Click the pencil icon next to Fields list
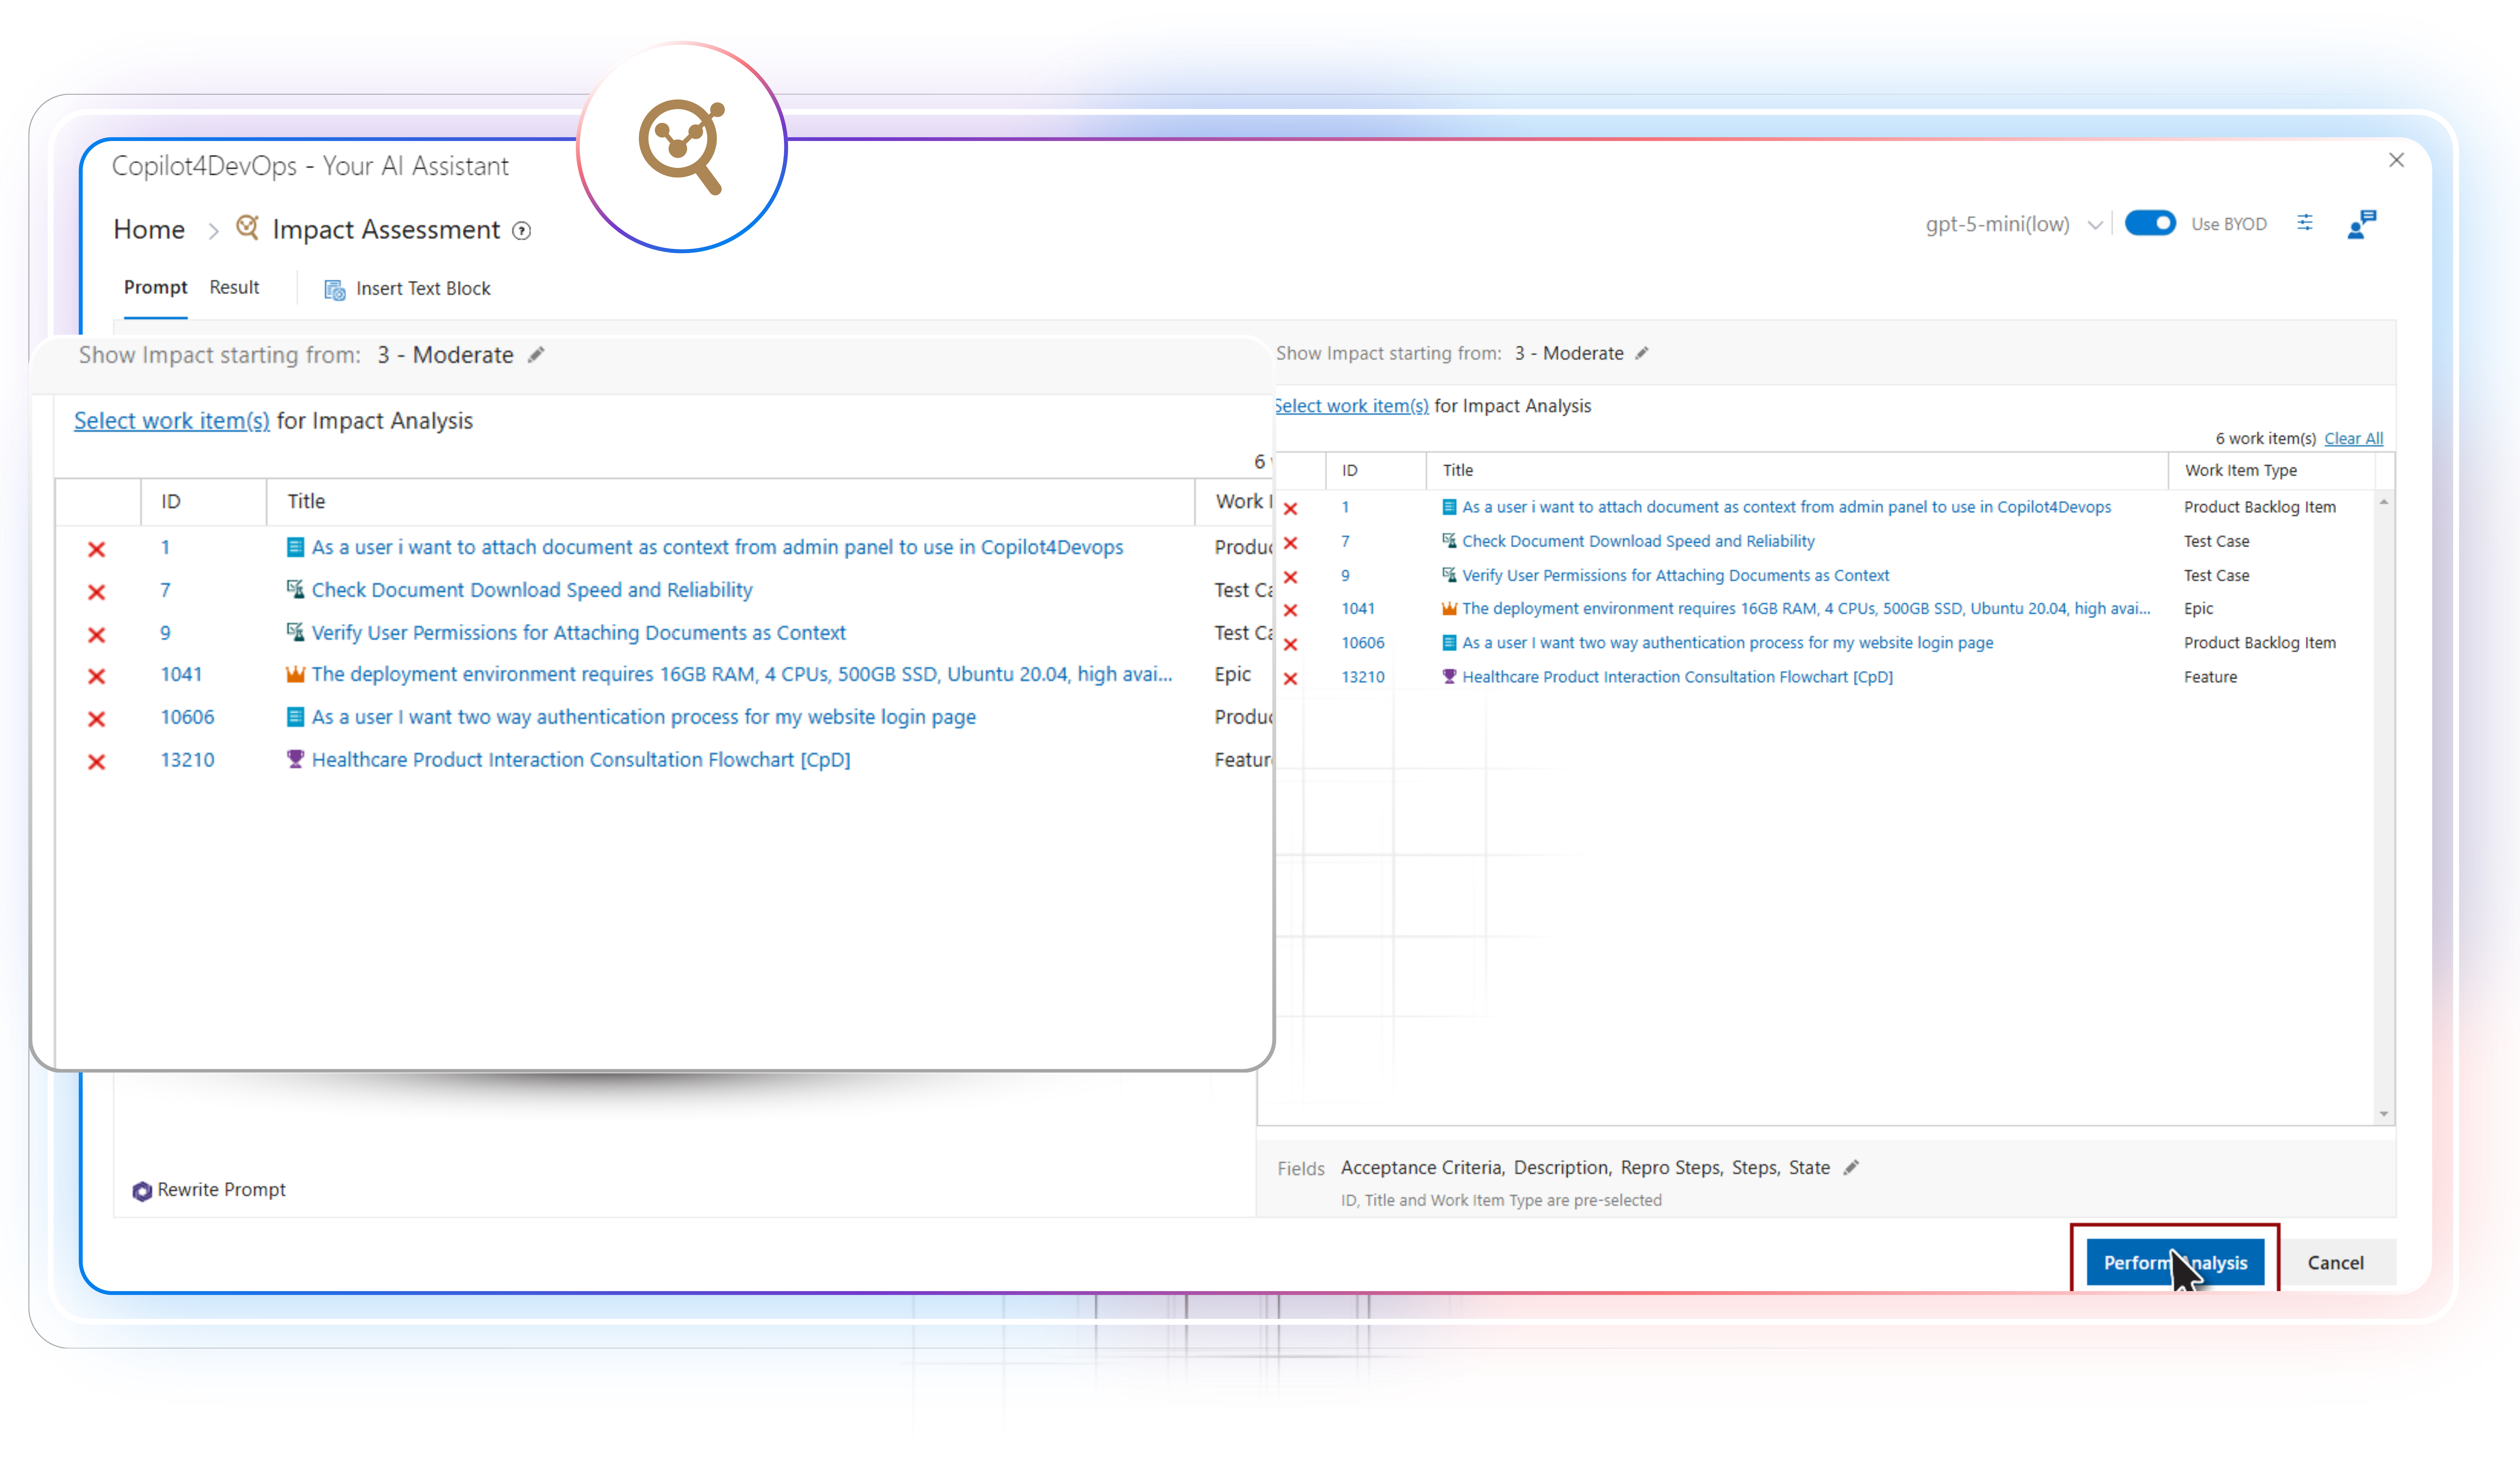The width and height of the screenshot is (2520, 1475). (x=1851, y=1167)
